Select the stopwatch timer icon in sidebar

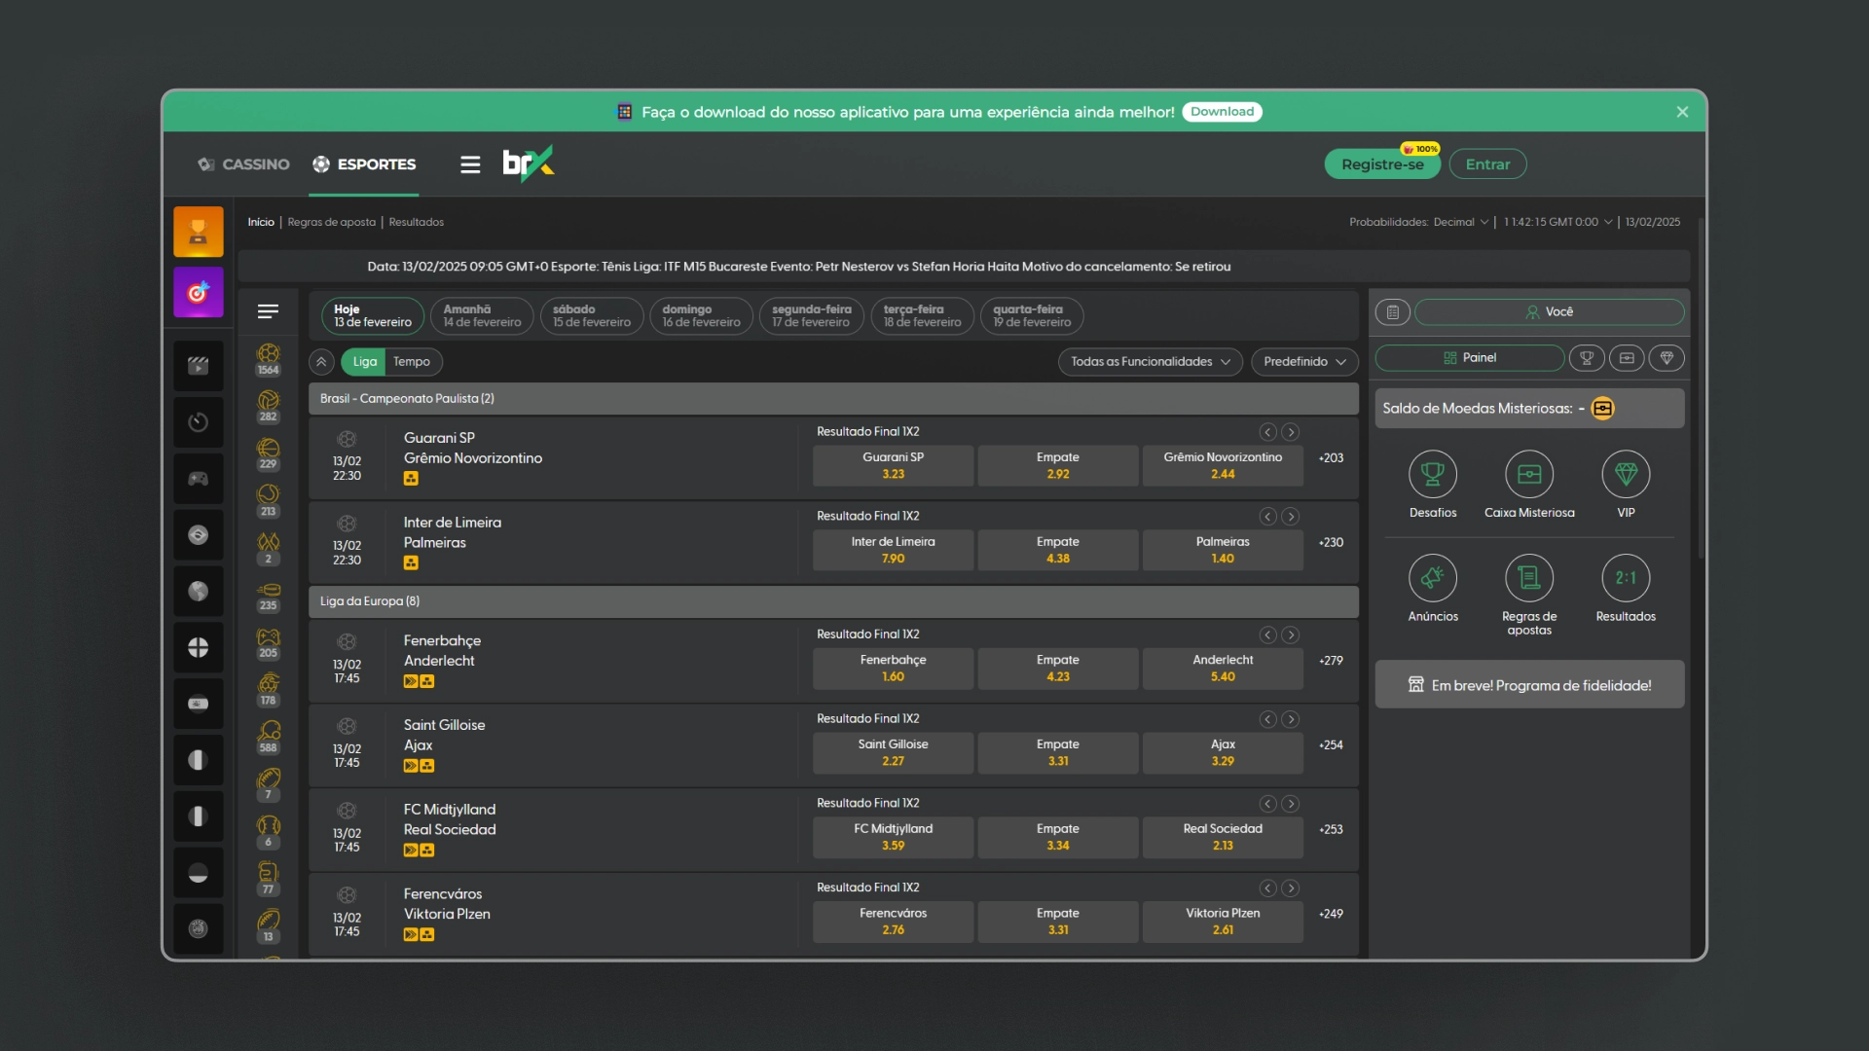point(199,422)
